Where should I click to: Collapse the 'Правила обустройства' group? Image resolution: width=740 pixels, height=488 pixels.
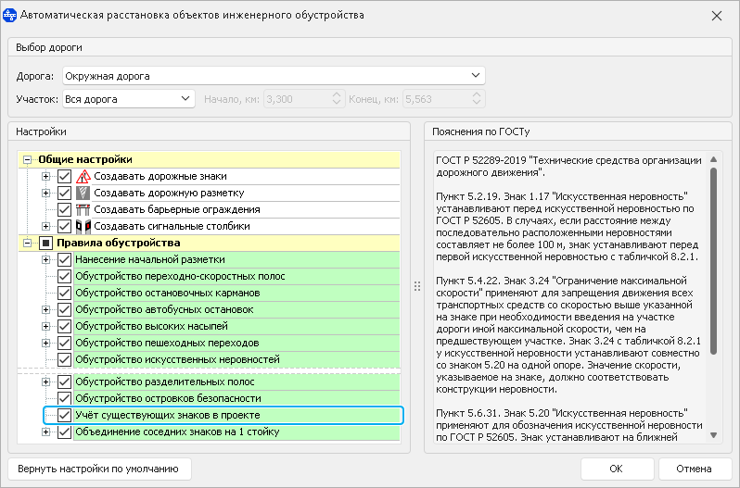coord(28,243)
